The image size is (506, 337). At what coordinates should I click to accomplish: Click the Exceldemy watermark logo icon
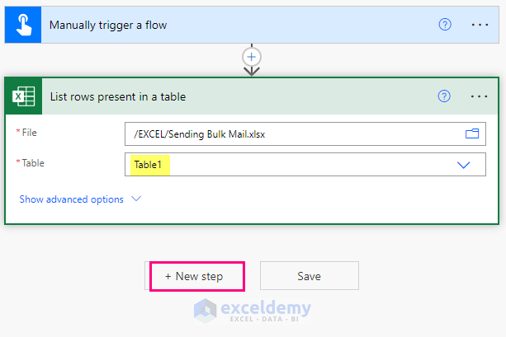pos(204,310)
